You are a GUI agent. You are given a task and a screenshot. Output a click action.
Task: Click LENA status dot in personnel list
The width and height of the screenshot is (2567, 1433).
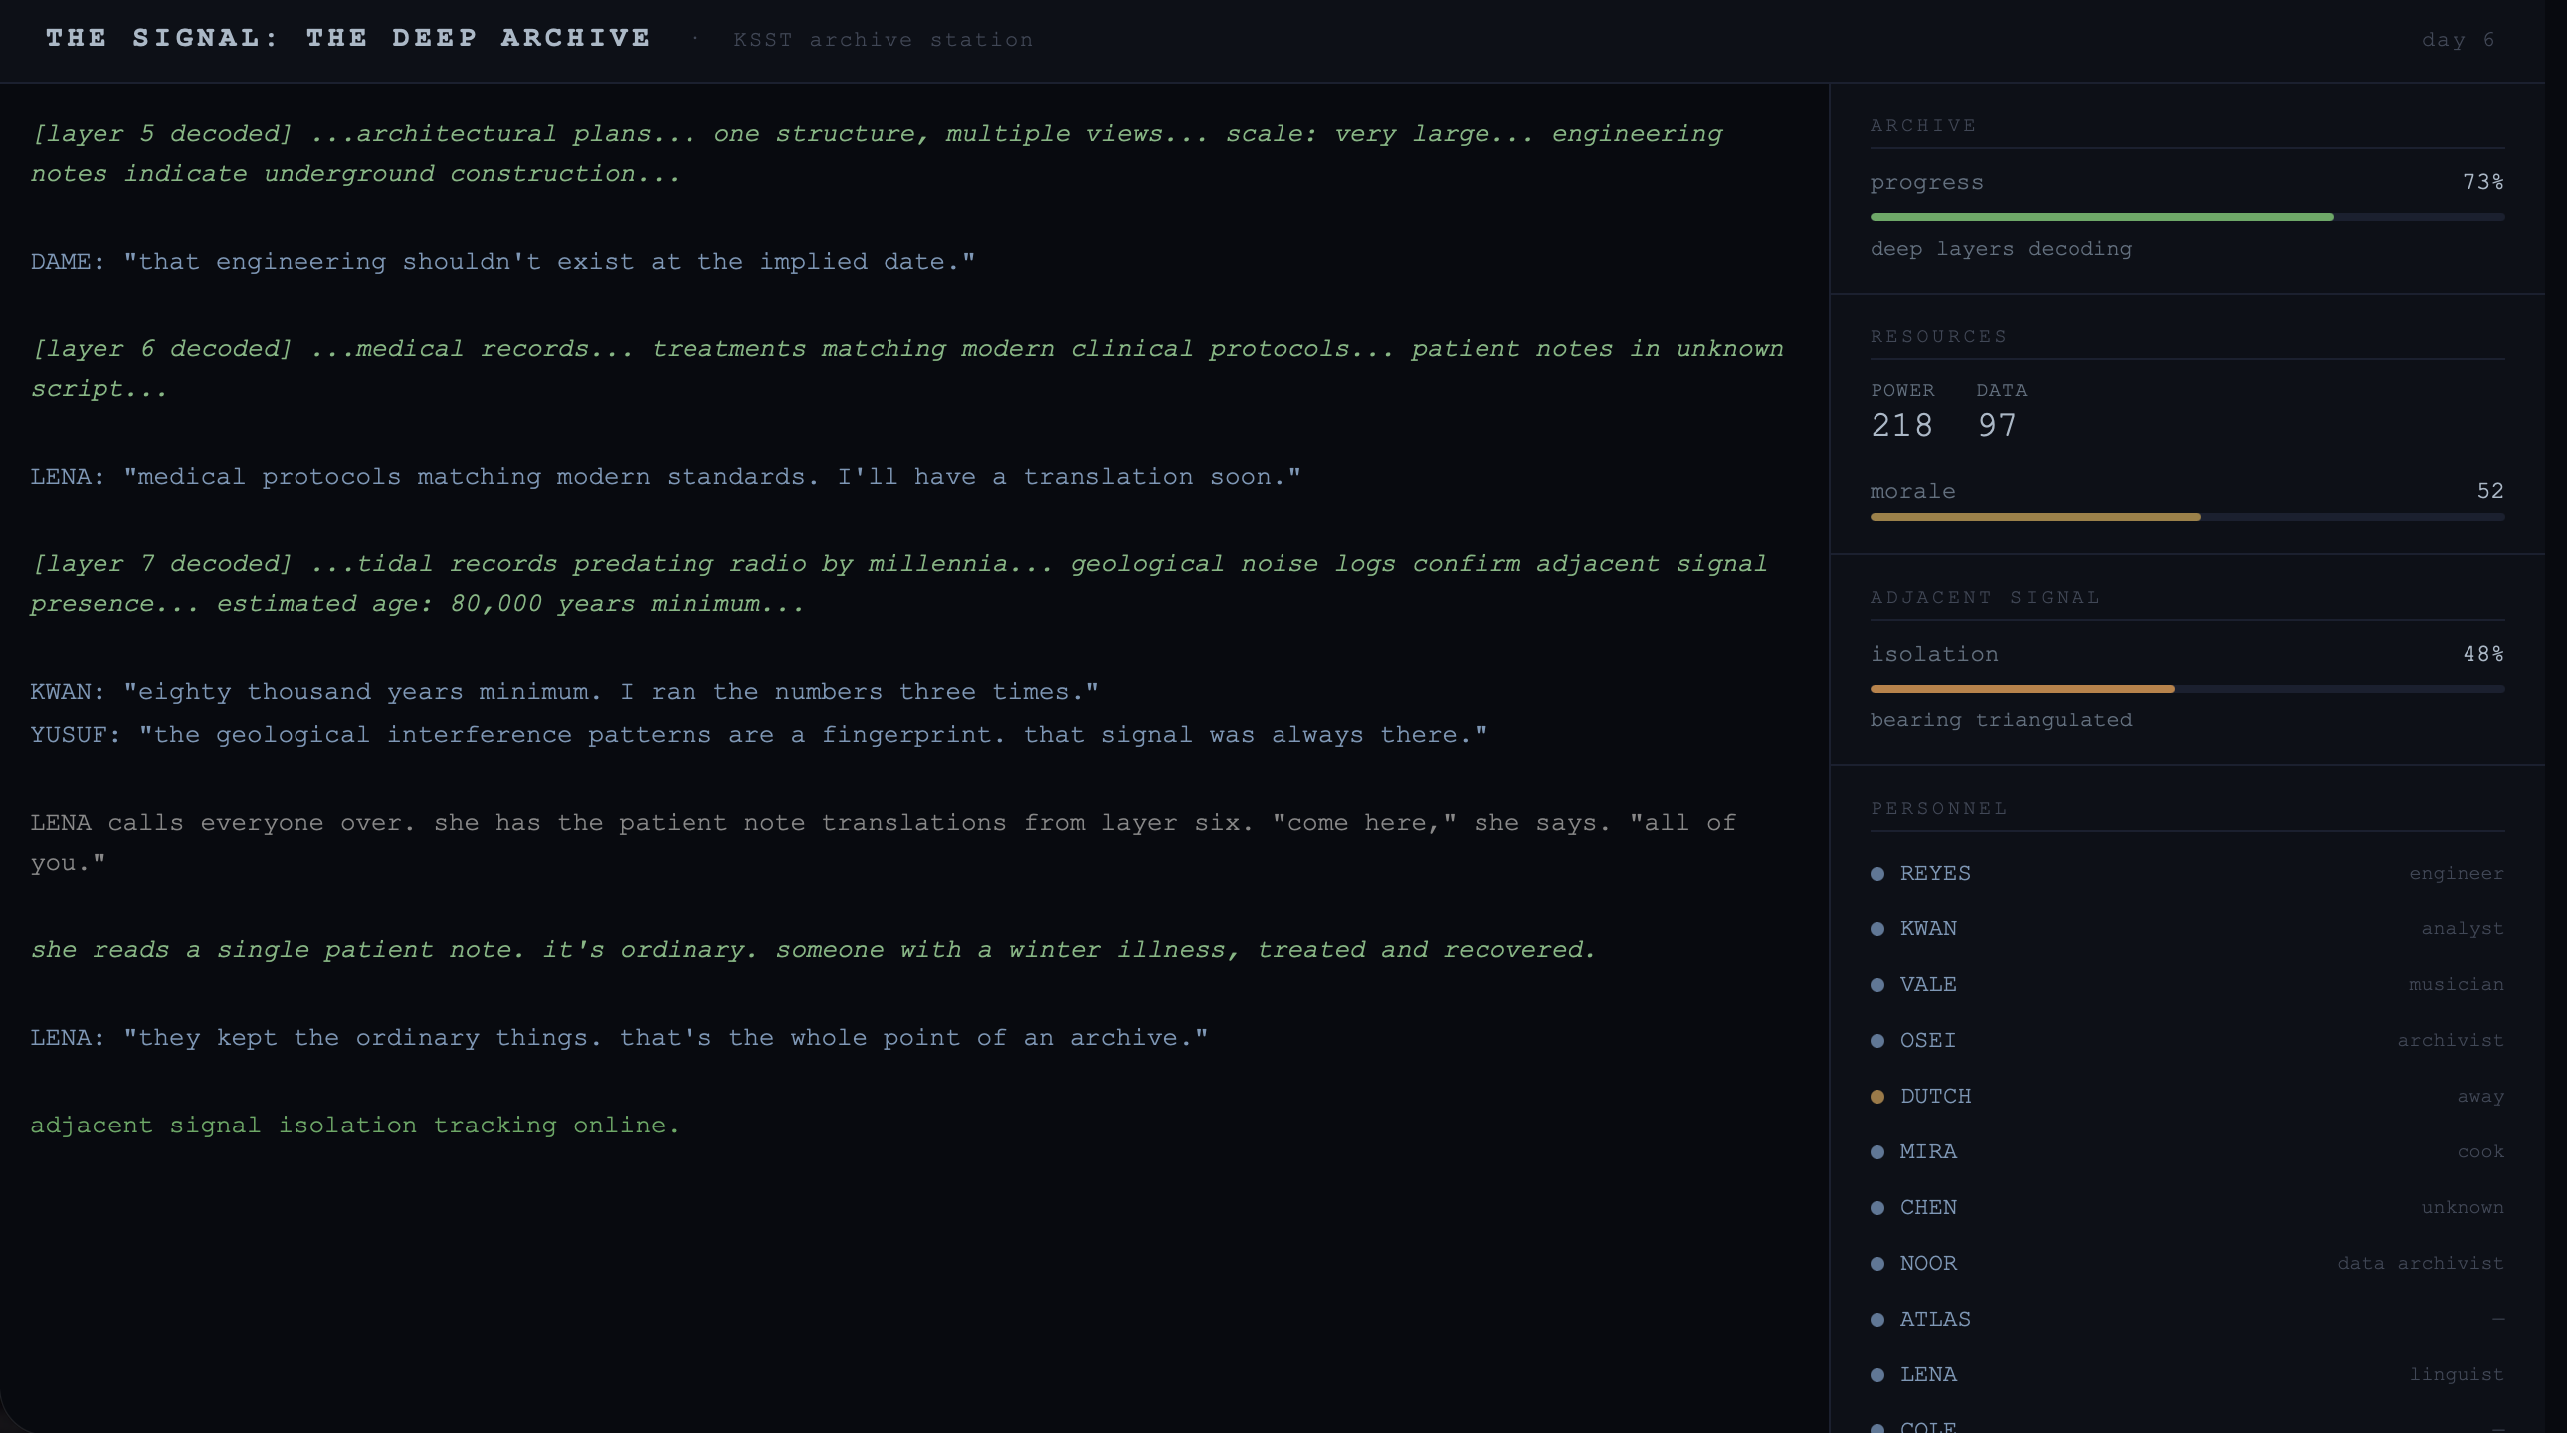pos(1877,1375)
